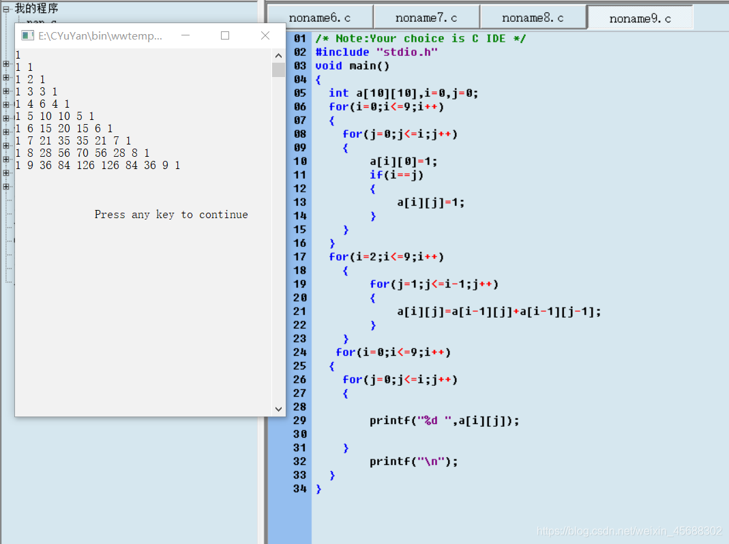Click console row '1 5 10 10 5 1'
This screenshot has width=729, height=544.
55,116
